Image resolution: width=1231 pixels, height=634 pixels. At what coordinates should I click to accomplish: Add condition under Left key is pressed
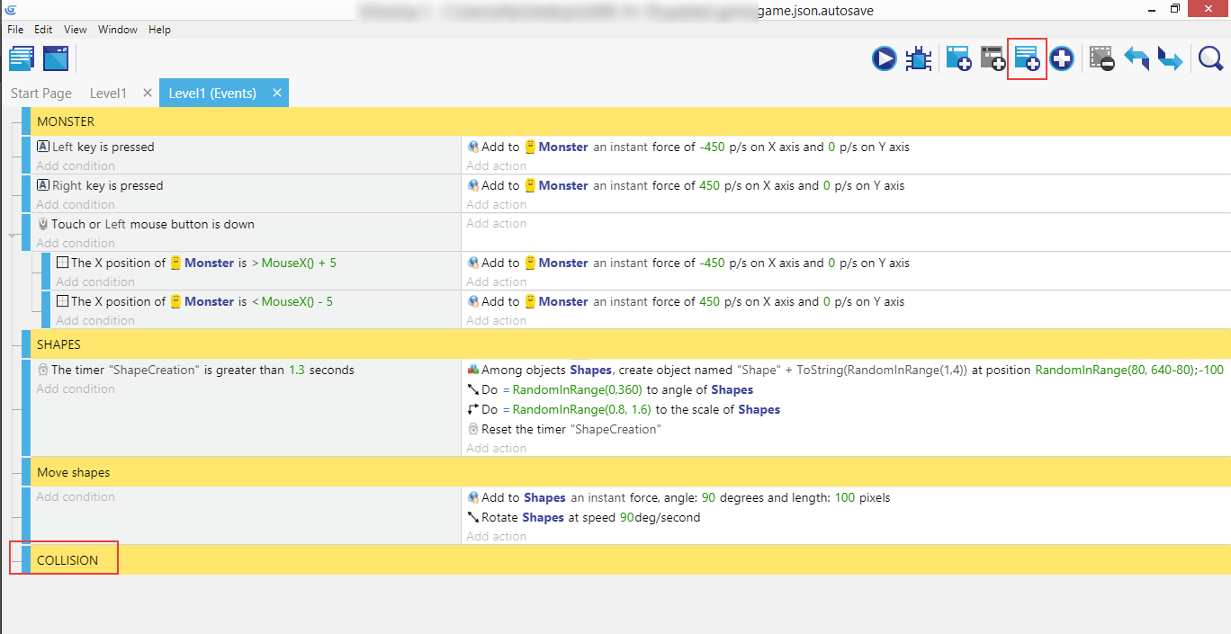coord(76,165)
